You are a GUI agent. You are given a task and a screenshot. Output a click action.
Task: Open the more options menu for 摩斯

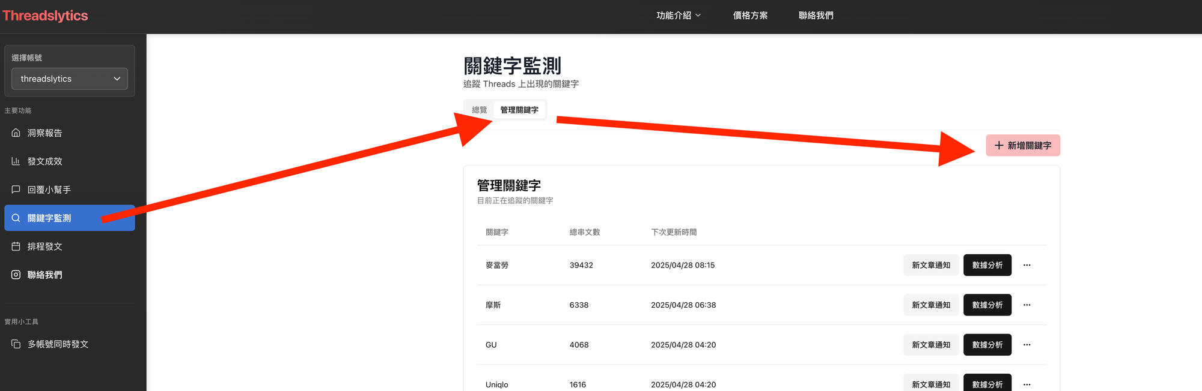coord(1027,305)
